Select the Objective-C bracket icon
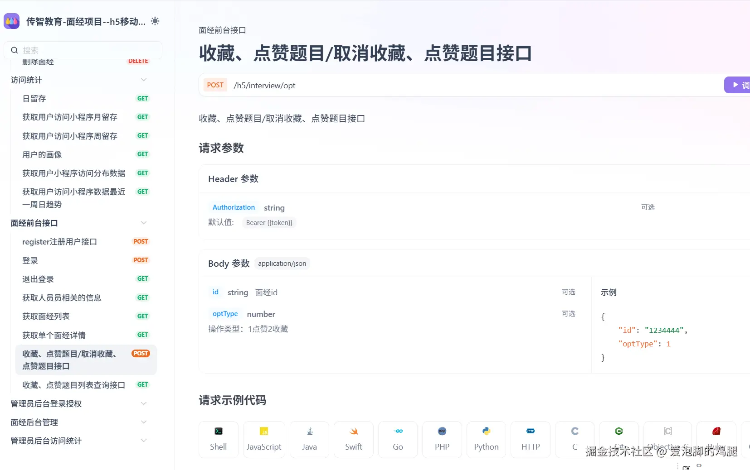The image size is (750, 470). [x=668, y=431]
